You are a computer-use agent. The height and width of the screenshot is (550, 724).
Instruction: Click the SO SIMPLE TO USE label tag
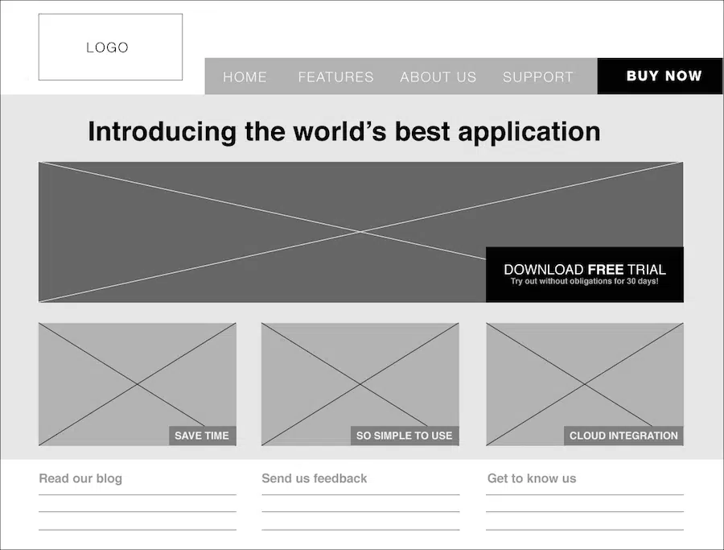click(405, 435)
